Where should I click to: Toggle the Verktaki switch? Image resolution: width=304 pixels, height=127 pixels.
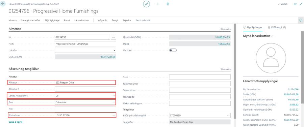[x=173, y=50]
